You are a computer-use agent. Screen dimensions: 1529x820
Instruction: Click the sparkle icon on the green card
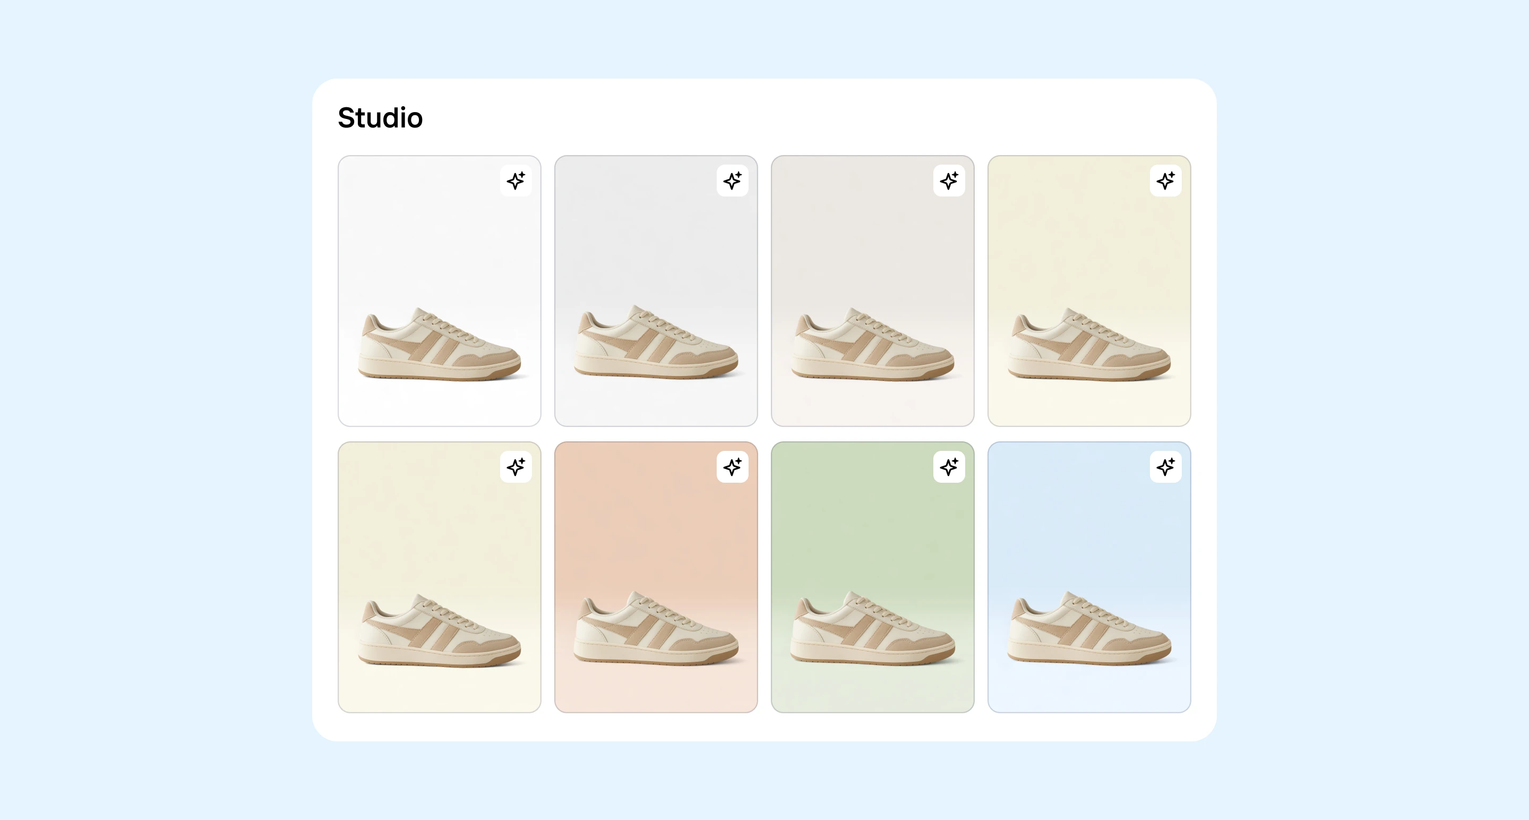(x=949, y=467)
